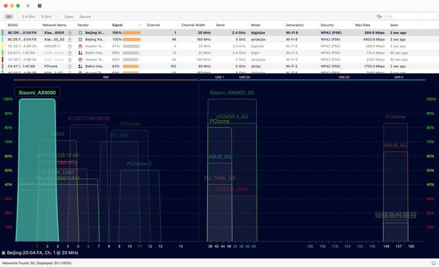Click the stop scan button
Viewport: 439px width, 267px height.
point(39,5)
